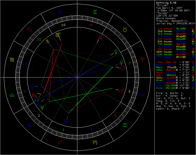Screen dimensions: 196x155
Task: Click the Satu 9Leo59R position row
Action: coord(175,78)
